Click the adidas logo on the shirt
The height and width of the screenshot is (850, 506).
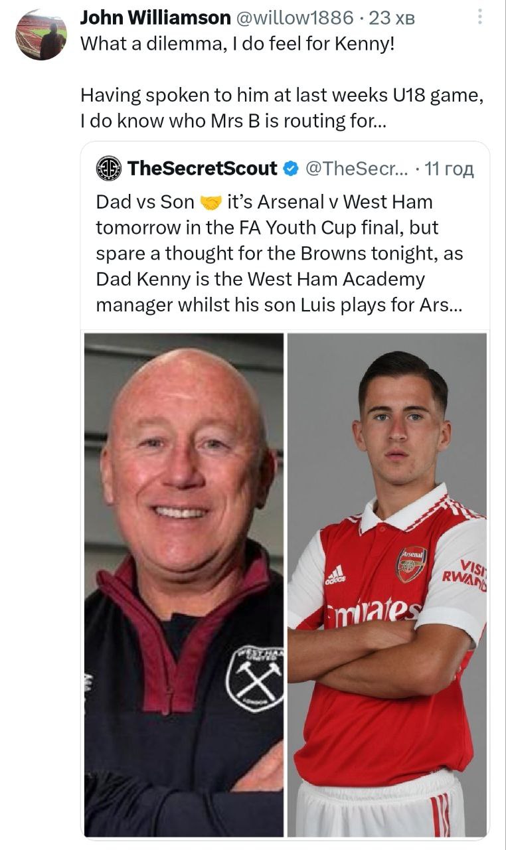tap(335, 574)
